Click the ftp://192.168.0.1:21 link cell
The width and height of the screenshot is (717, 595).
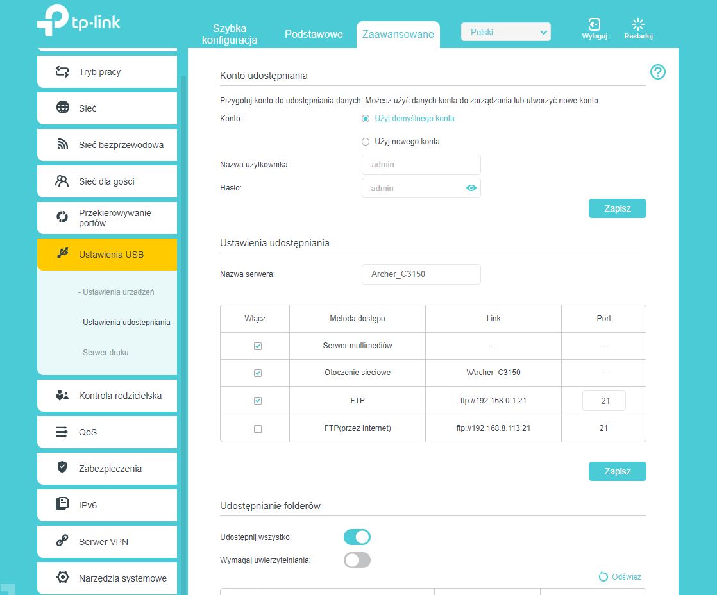pyautogui.click(x=493, y=401)
